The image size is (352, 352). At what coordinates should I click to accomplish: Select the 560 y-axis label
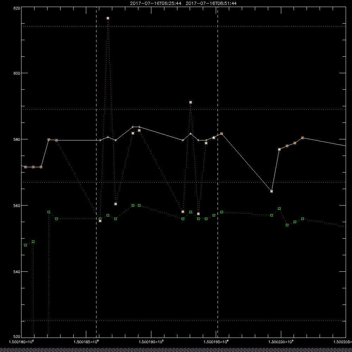(17, 206)
